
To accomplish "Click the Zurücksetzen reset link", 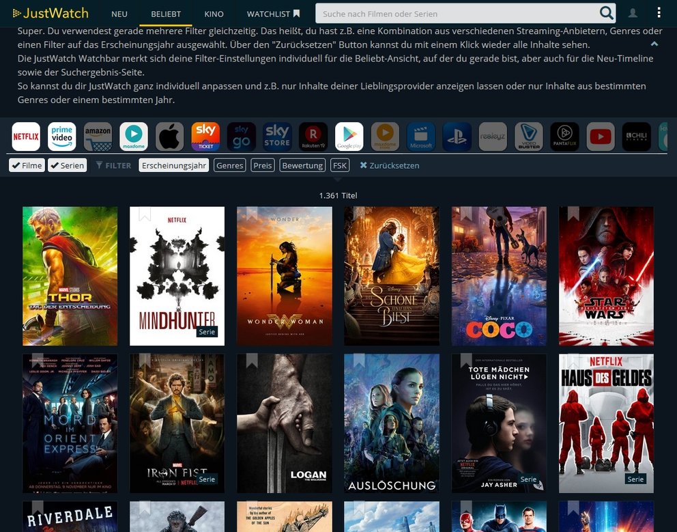I will coord(390,165).
